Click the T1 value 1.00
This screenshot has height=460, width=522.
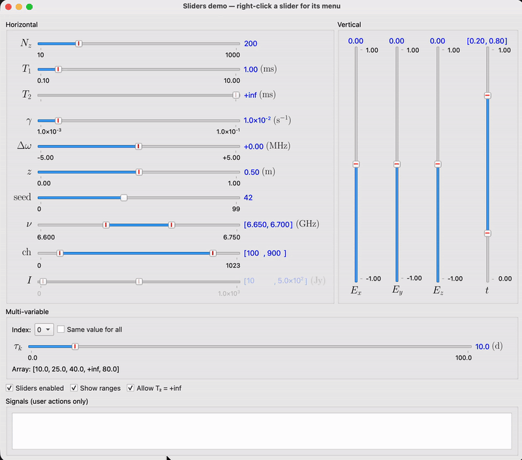(x=251, y=69)
